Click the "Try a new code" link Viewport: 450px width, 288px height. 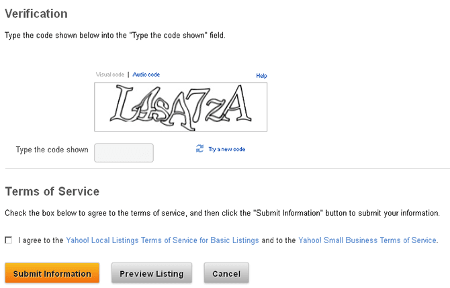pyautogui.click(x=226, y=149)
